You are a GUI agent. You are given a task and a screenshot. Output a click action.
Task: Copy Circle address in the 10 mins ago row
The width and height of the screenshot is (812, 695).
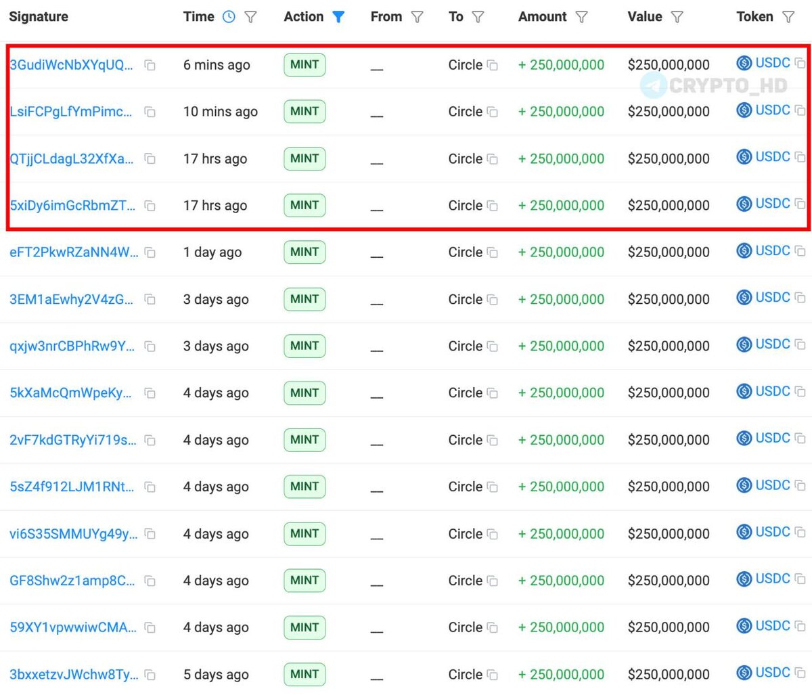coord(493,112)
